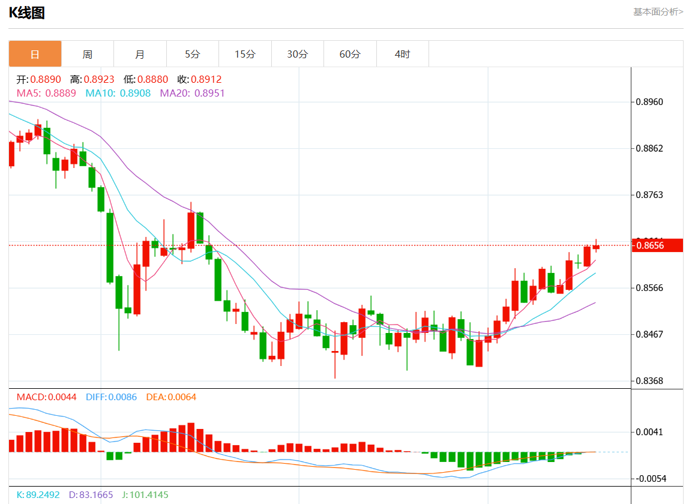695x504 pixels.
Task: Click the red 0.8656 current price tag
Action: coord(657,245)
